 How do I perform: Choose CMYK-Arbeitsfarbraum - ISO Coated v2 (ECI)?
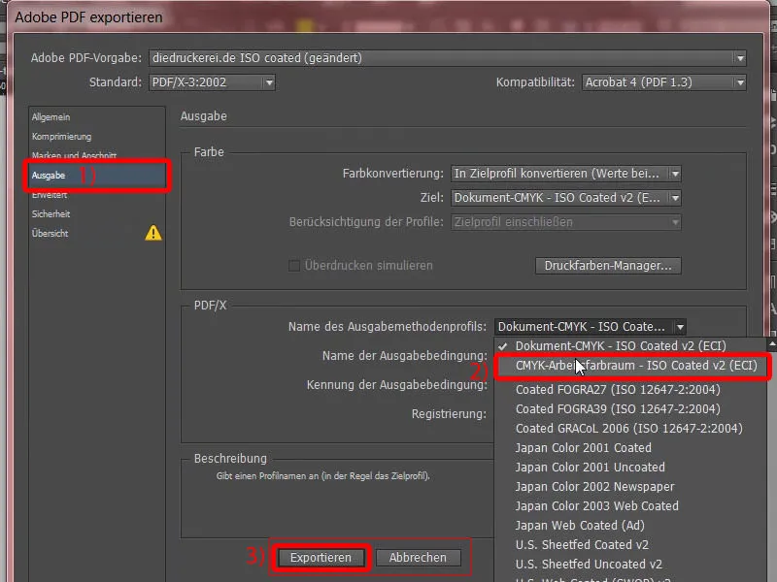click(636, 366)
